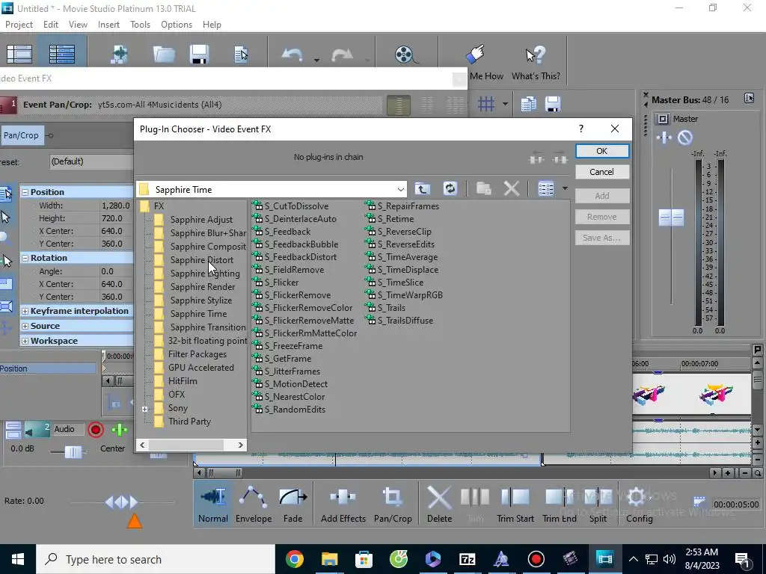
Task: Click the Redo arrow icon in toolbar
Action: click(x=341, y=55)
